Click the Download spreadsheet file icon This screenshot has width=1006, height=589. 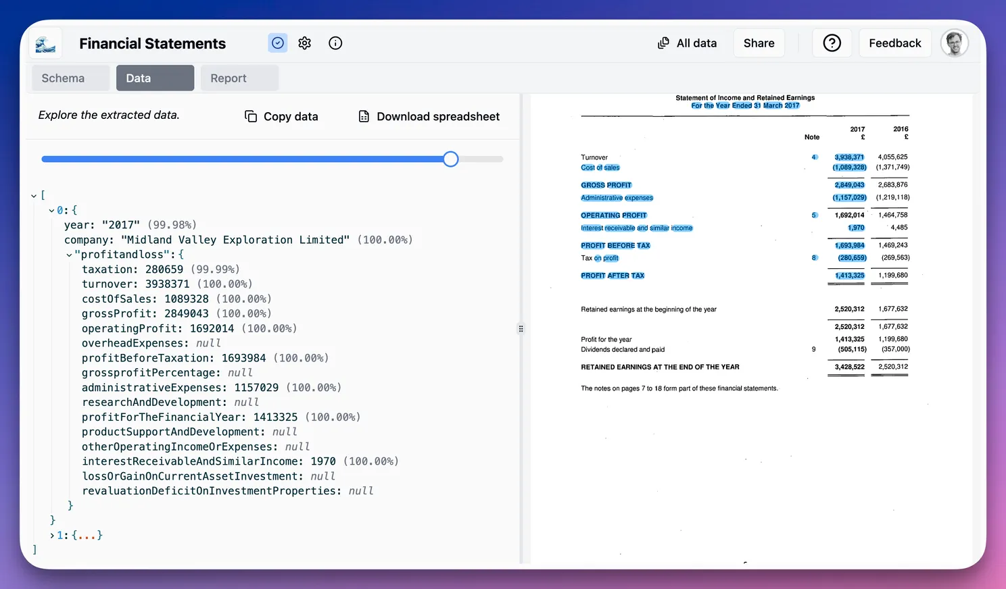click(x=364, y=116)
